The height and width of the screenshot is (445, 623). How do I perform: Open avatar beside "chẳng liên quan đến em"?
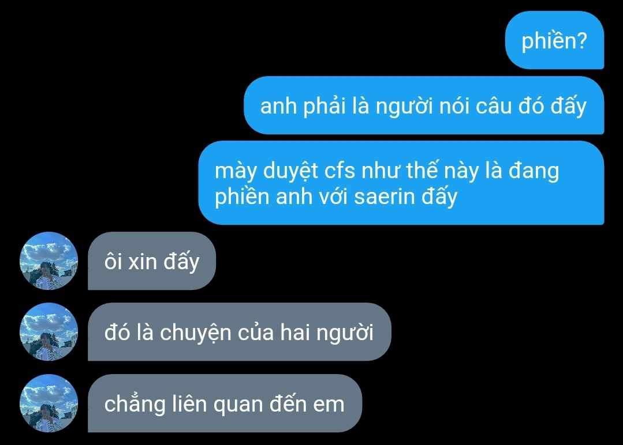[49, 403]
